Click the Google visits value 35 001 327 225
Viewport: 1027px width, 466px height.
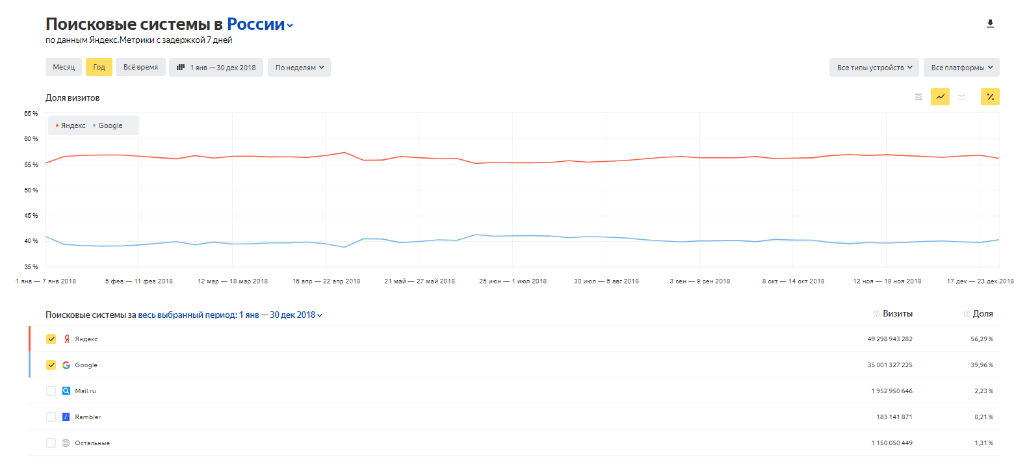click(890, 365)
